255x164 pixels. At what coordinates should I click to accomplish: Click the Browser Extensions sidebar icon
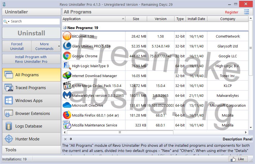click(9, 113)
